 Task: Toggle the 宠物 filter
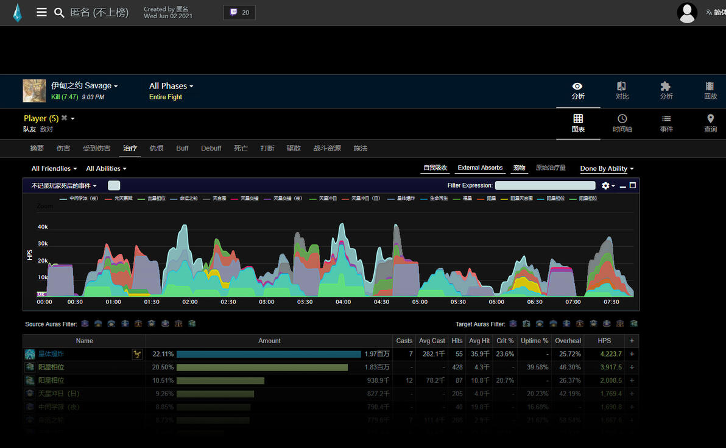519,168
